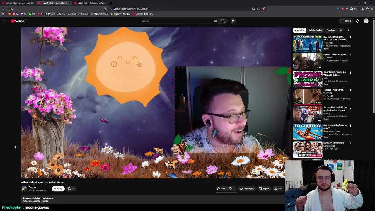Select the 'Źródło: Carloo' filter chip
Viewport: 375px width, 211px height.
[x=315, y=30]
